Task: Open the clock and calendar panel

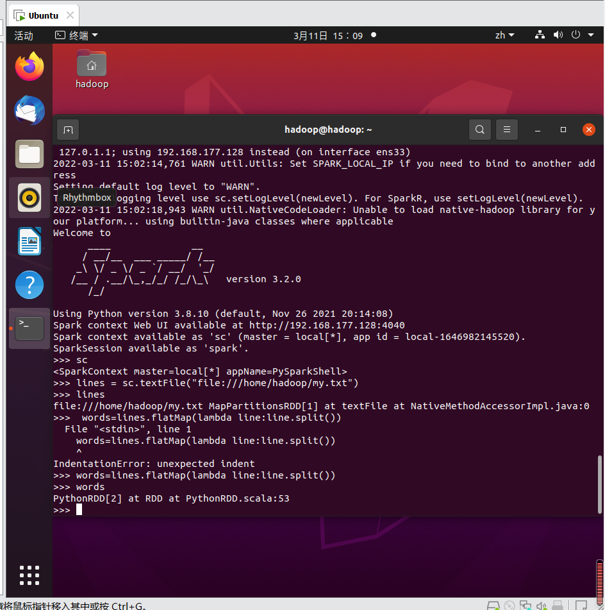Action: click(x=327, y=36)
